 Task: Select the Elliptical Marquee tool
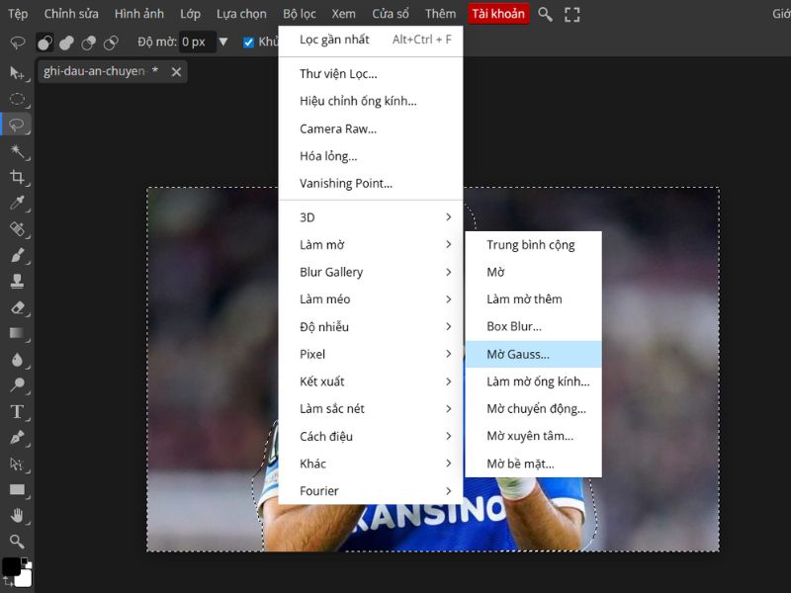pos(17,99)
